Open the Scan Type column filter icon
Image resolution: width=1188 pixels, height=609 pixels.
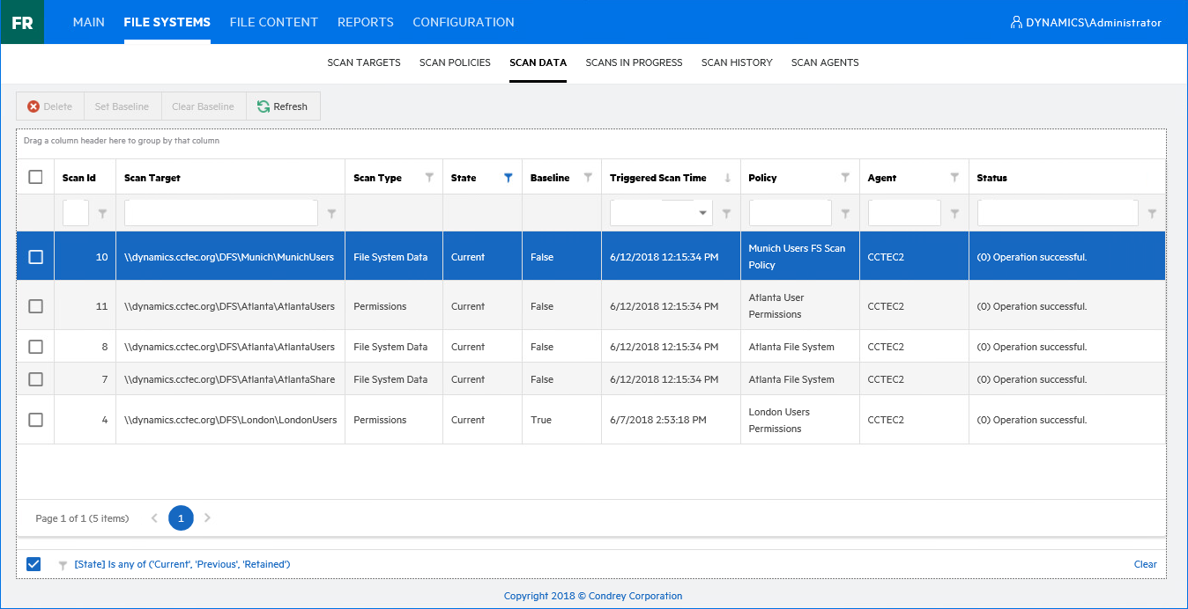click(x=429, y=178)
